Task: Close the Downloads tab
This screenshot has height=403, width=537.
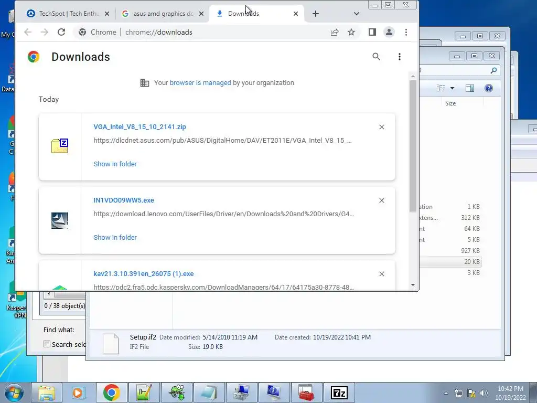Action: coord(296,14)
